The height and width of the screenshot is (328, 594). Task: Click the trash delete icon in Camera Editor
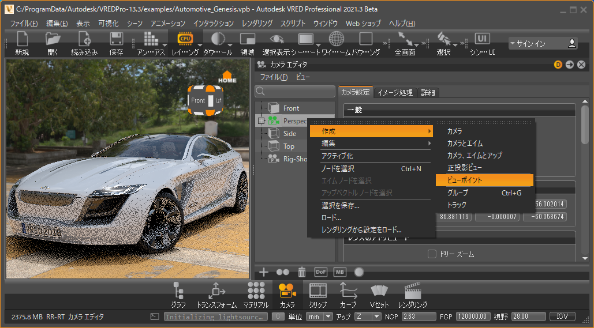(x=301, y=272)
